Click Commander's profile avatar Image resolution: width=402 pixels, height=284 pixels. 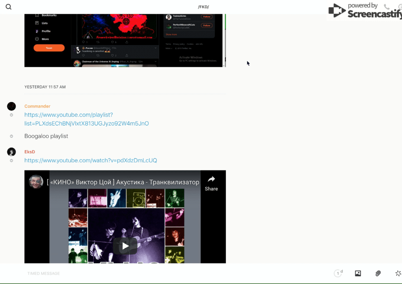pyautogui.click(x=11, y=106)
